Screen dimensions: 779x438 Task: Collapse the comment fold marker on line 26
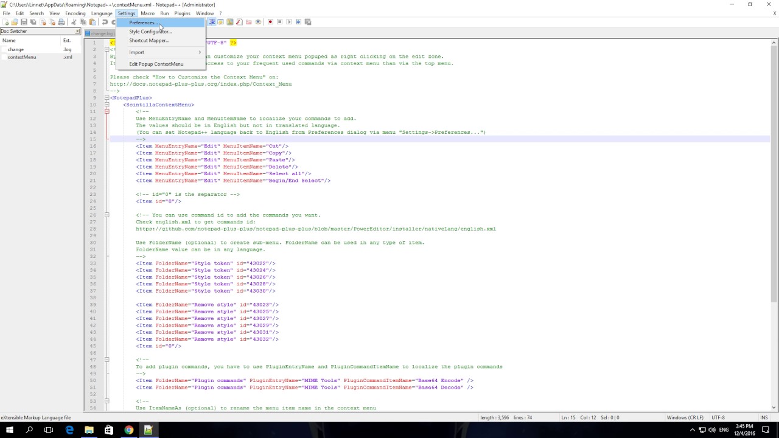click(x=107, y=215)
